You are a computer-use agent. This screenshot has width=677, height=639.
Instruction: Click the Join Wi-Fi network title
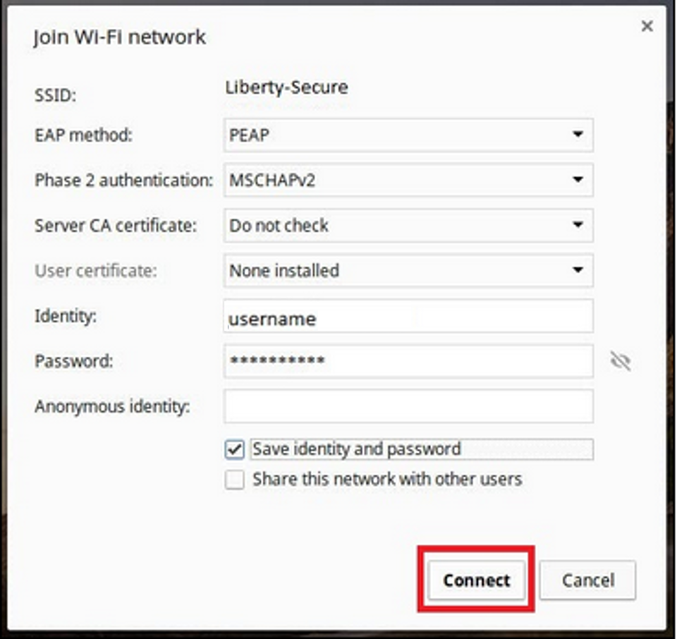click(119, 37)
